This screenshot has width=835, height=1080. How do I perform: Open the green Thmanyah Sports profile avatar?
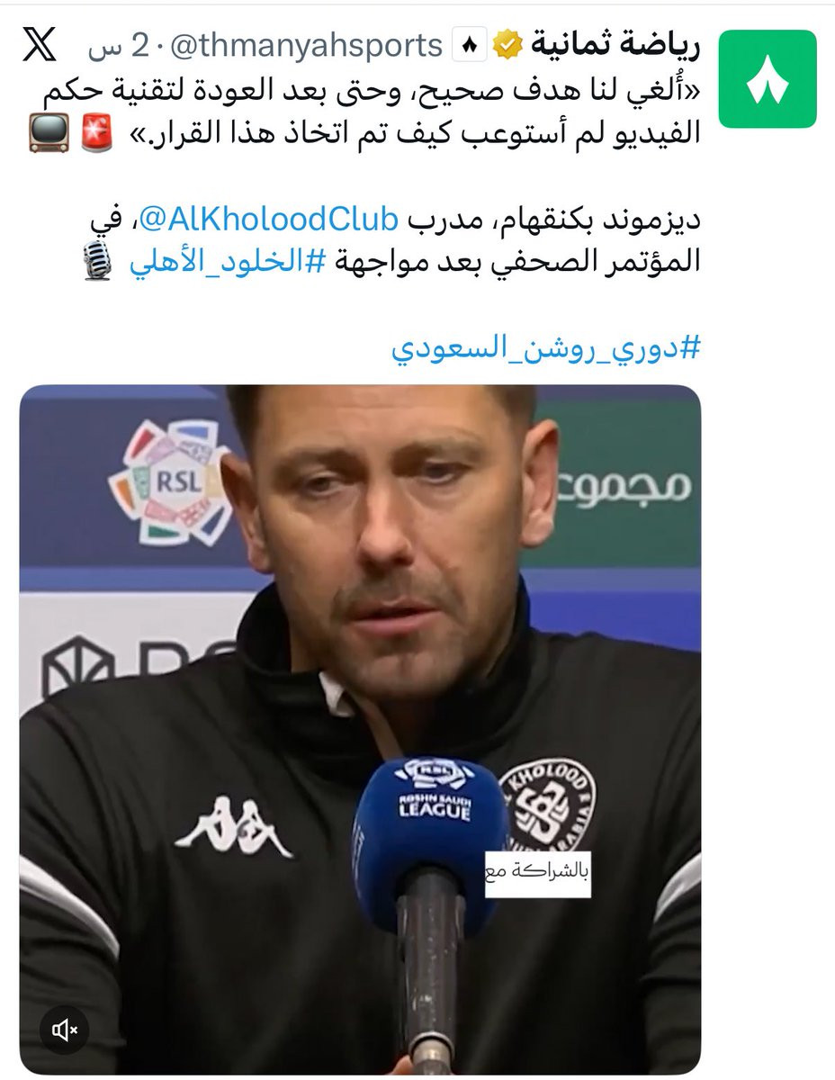pos(768,79)
